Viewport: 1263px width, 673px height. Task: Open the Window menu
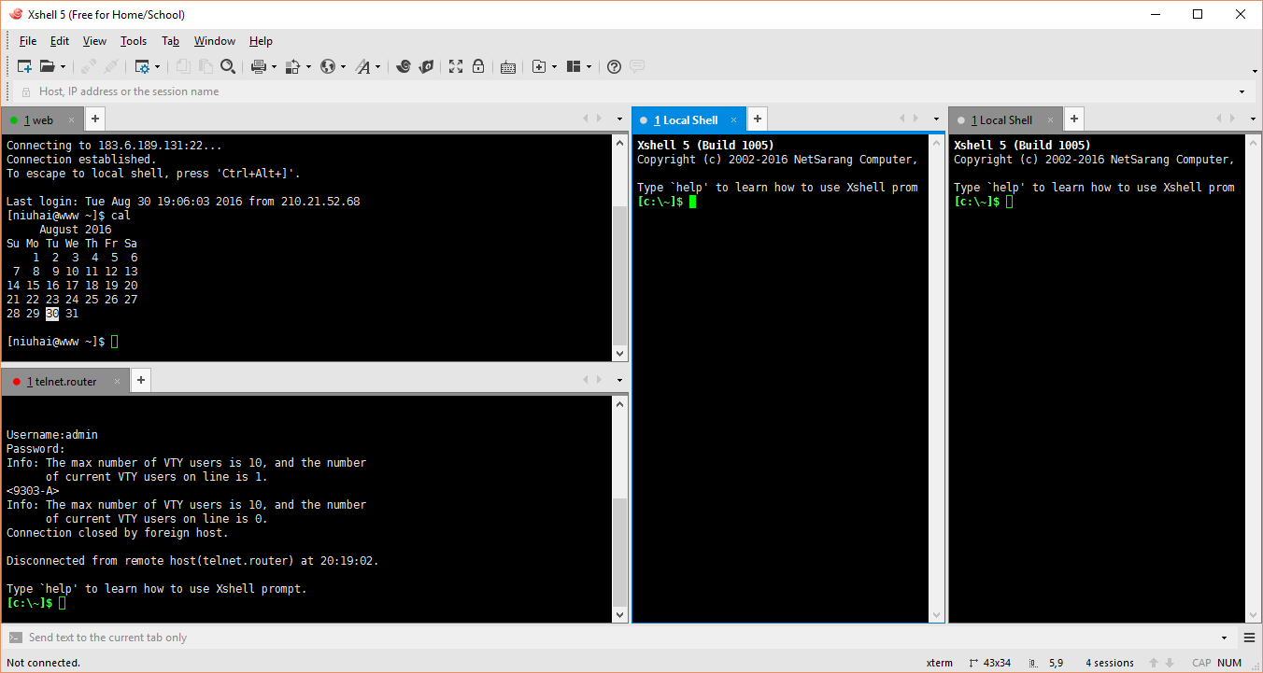coord(215,41)
